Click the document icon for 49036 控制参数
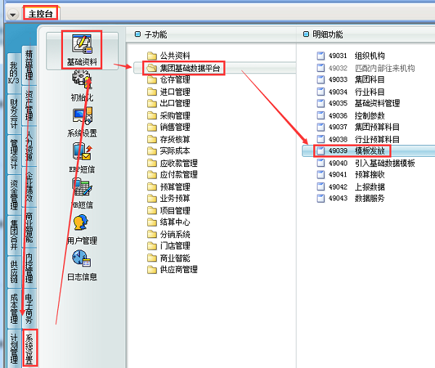Screen dimensions: 435x368 pyautogui.click(x=320, y=115)
